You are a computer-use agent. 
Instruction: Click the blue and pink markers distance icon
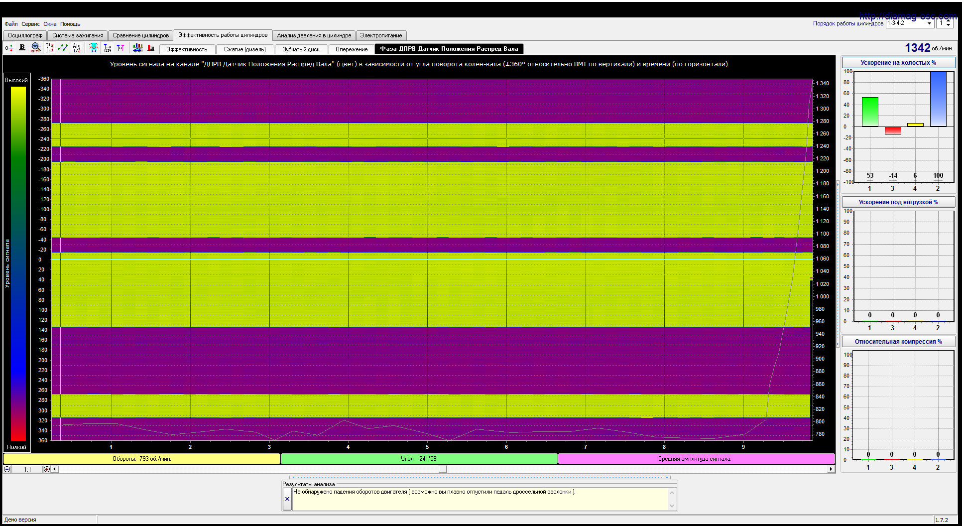point(120,48)
